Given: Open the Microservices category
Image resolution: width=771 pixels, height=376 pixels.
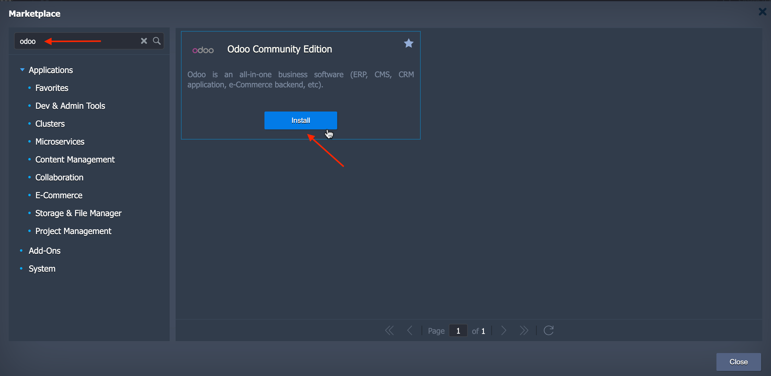Looking at the screenshot, I should (x=60, y=142).
